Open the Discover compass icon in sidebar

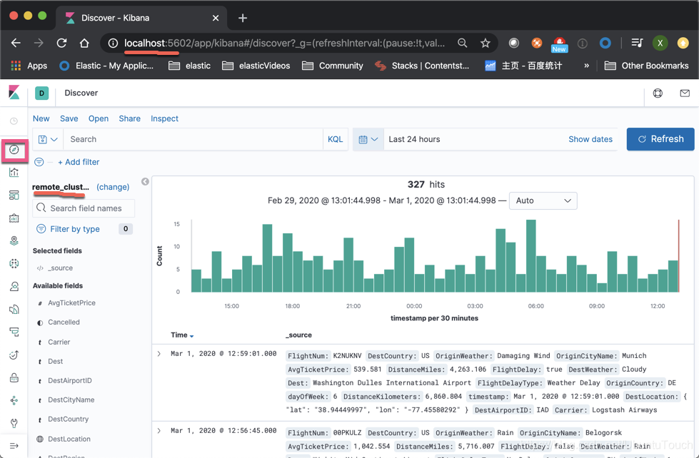(x=14, y=150)
